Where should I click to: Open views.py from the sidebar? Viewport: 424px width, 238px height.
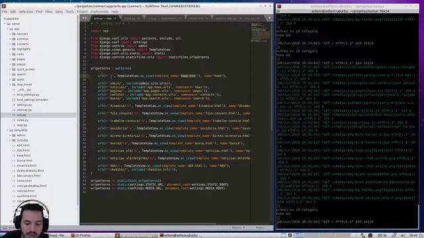(x=23, y=120)
